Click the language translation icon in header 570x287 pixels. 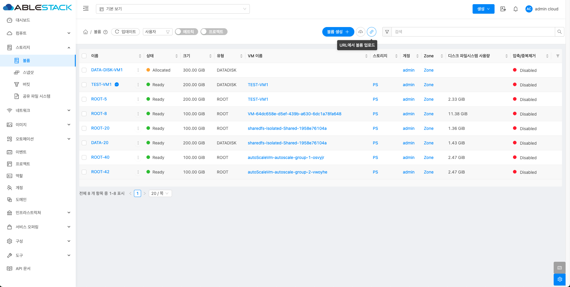pyautogui.click(x=503, y=9)
